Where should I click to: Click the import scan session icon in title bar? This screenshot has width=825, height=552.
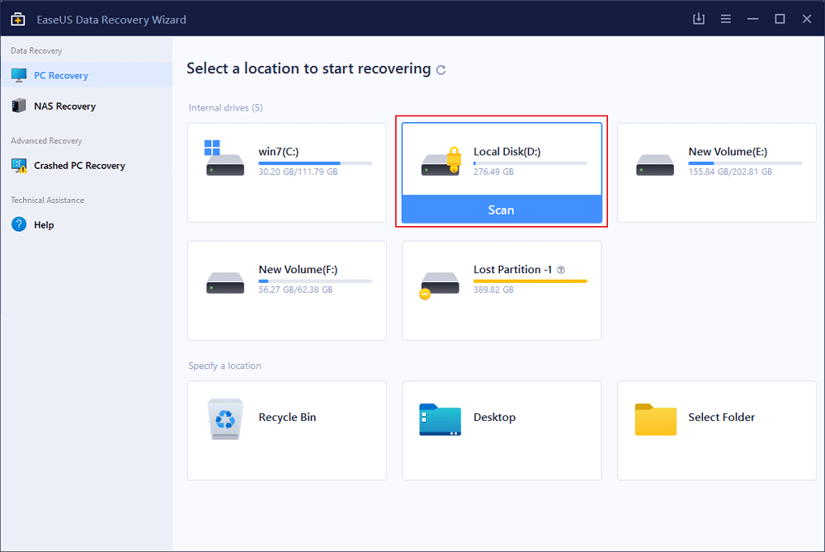pyautogui.click(x=699, y=19)
